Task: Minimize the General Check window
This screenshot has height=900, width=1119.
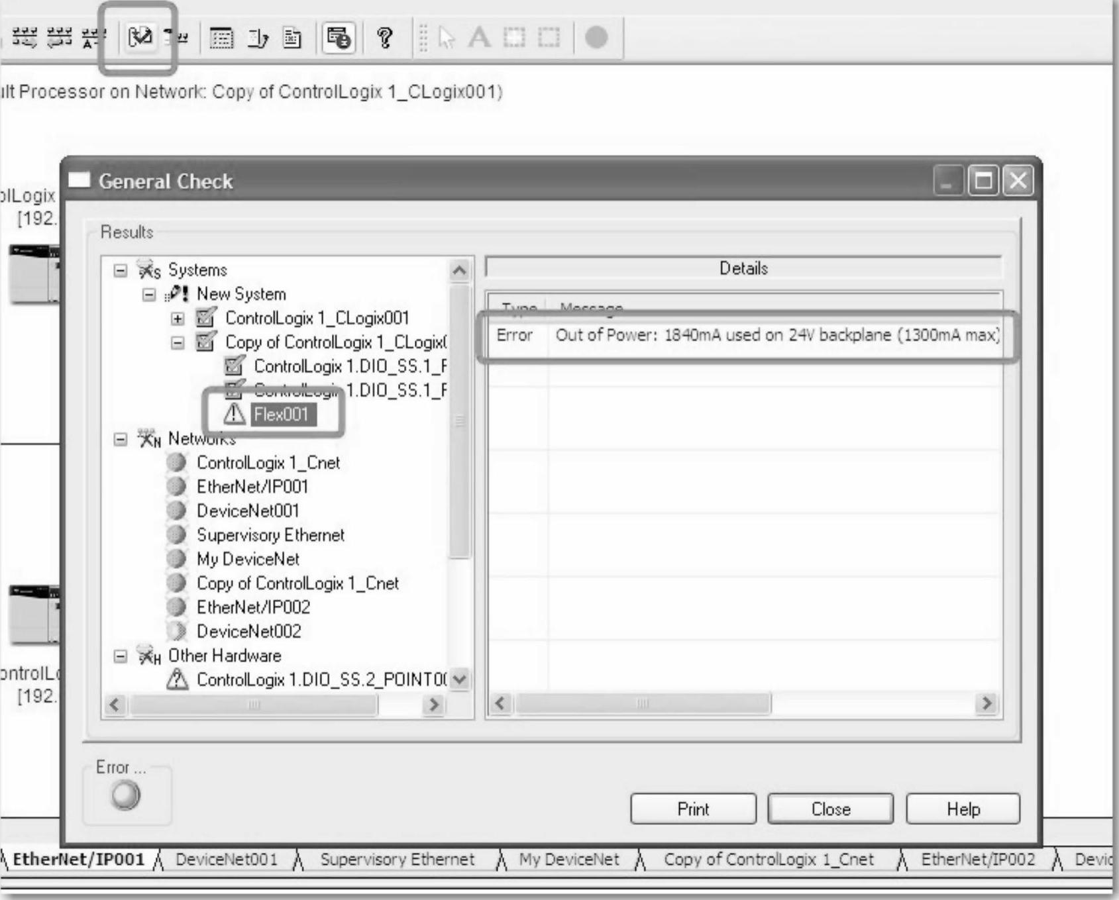Action: pyautogui.click(x=948, y=181)
